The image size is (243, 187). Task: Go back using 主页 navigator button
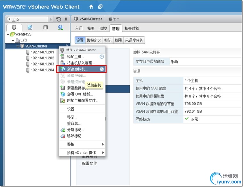click(27, 20)
